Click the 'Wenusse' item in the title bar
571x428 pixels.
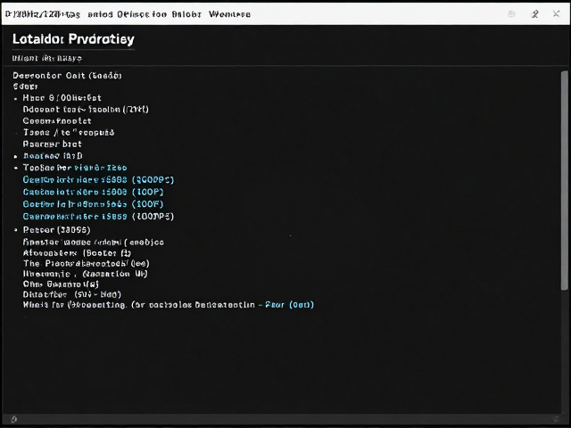click(x=229, y=14)
